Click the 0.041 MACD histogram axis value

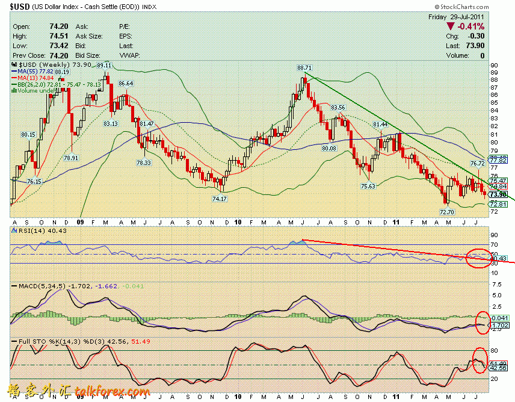click(499, 318)
